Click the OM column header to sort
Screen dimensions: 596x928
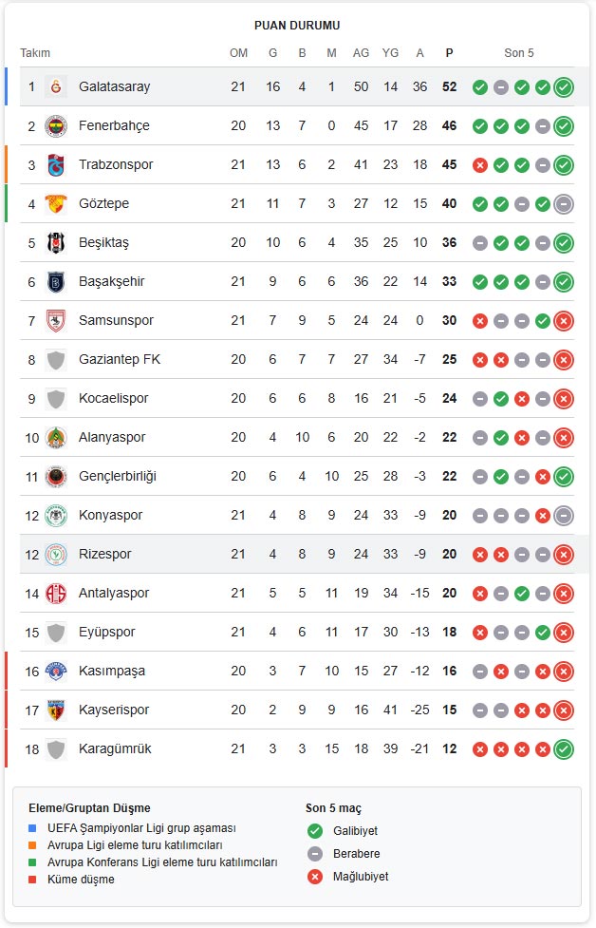241,53
